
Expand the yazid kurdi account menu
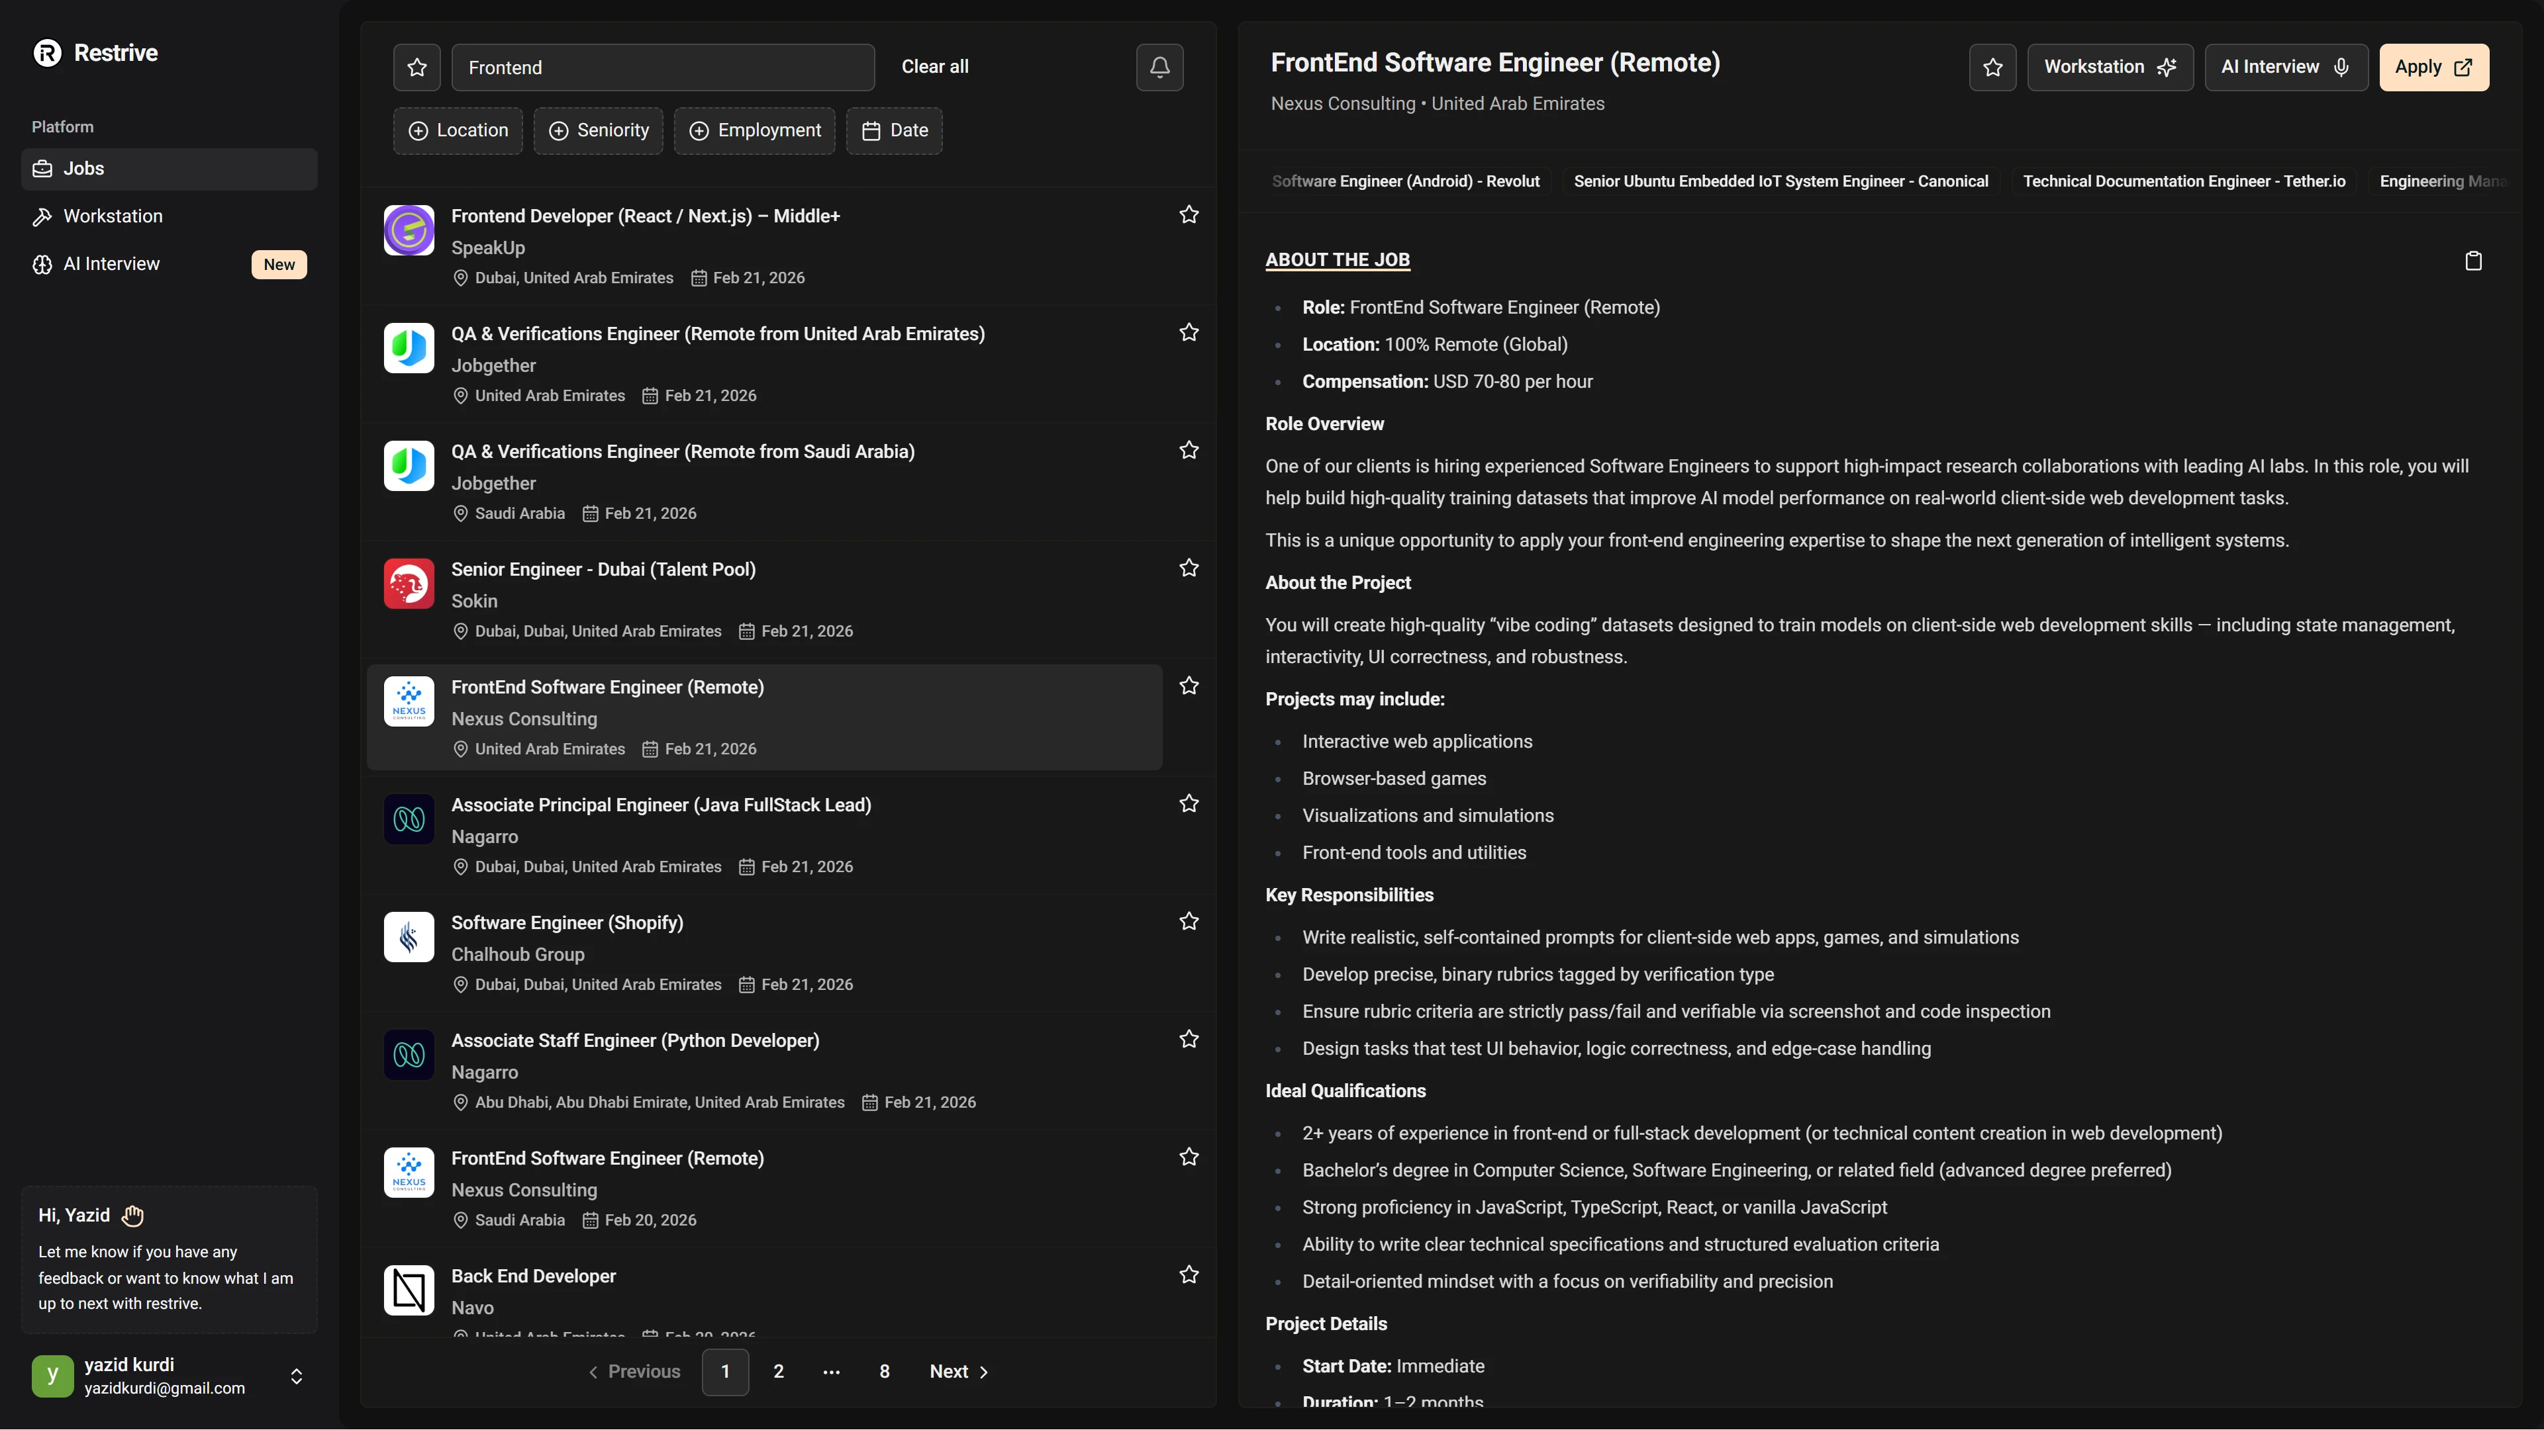[x=295, y=1376]
